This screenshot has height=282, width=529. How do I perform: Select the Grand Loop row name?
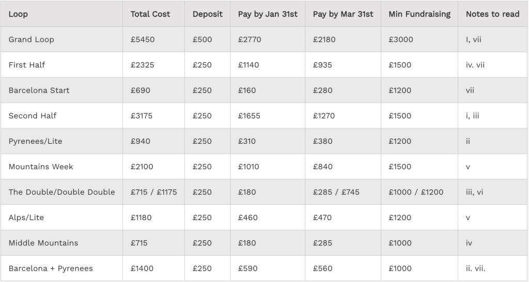[31, 39]
